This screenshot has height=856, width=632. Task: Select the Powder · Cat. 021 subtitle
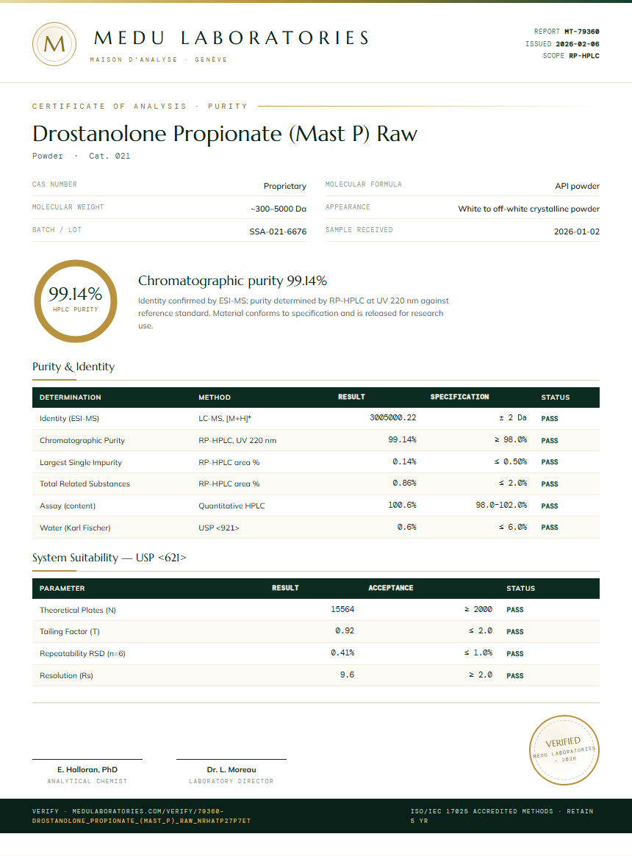click(81, 156)
